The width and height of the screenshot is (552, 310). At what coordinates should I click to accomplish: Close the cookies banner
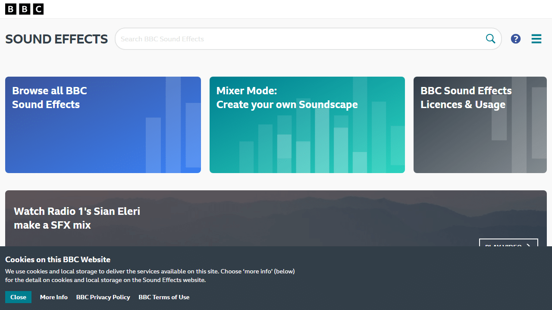18,297
